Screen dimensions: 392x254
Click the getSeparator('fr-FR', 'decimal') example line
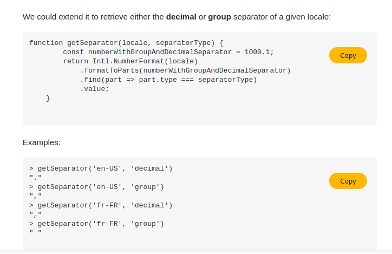101,205
